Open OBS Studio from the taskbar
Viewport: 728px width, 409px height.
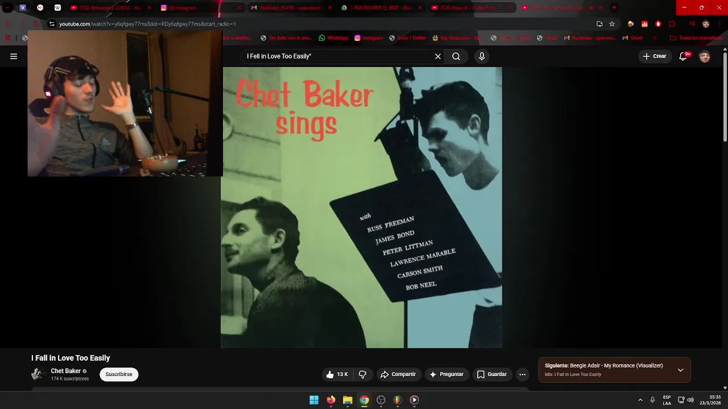(x=381, y=400)
